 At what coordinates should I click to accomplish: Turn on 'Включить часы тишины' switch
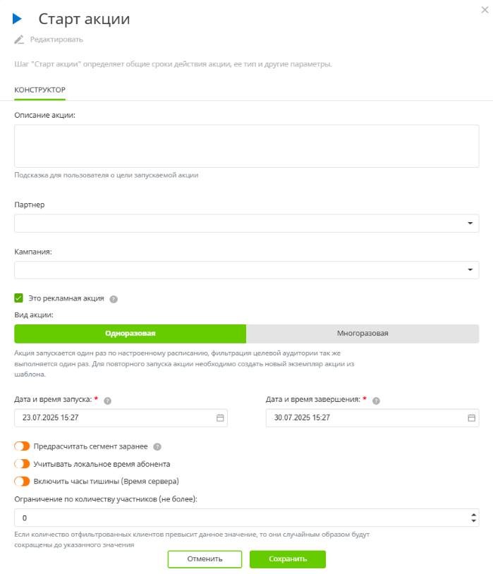point(22,482)
